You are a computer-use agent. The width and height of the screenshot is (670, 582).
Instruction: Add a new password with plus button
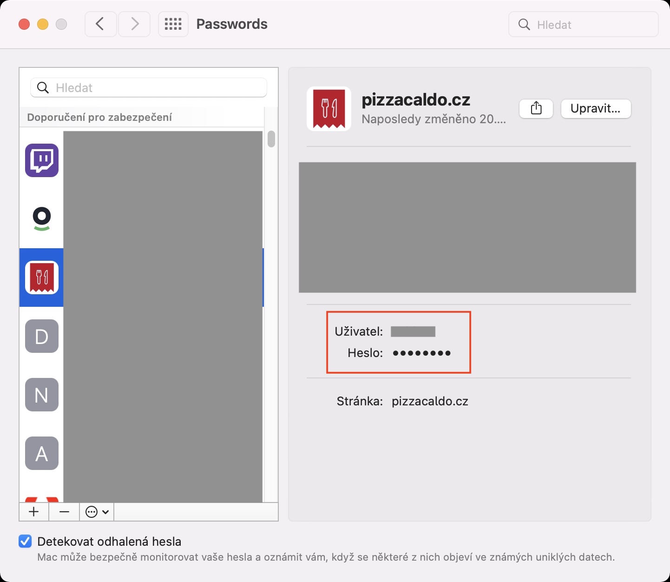point(34,512)
